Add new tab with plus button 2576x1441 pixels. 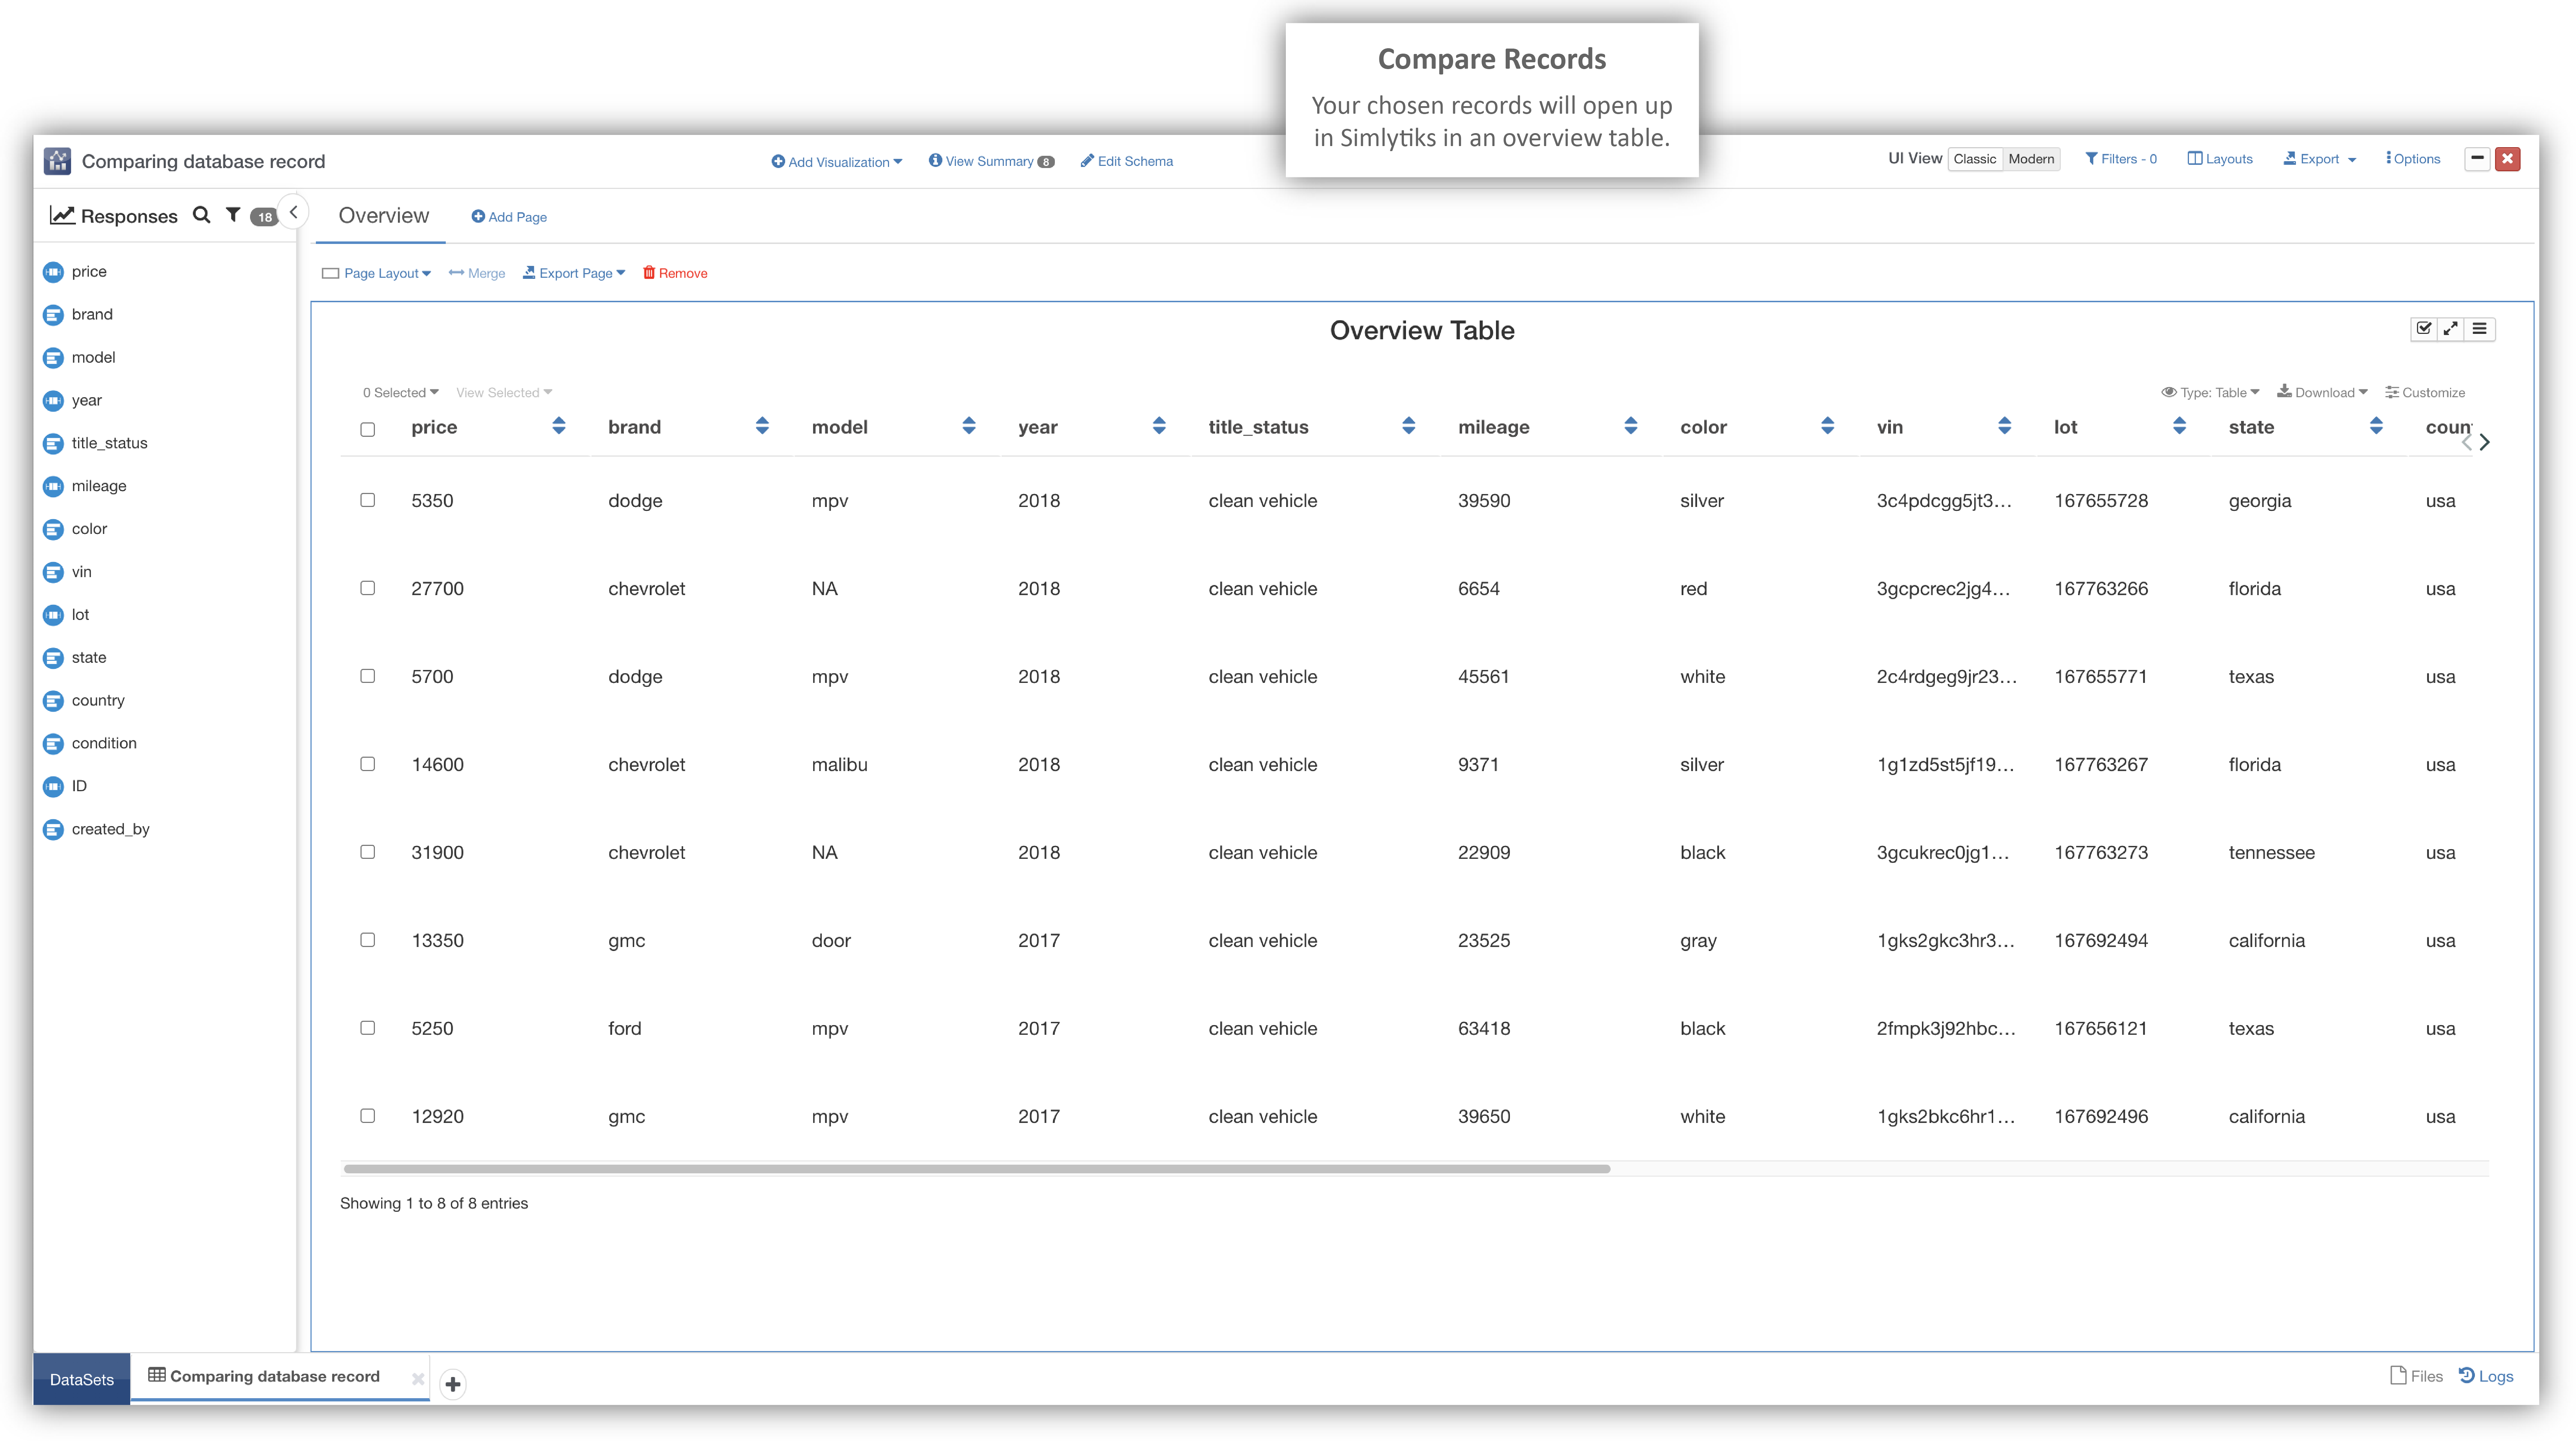click(x=453, y=1384)
